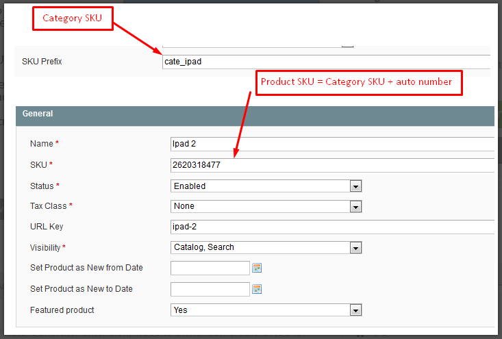Click the New from Date input box
This screenshot has height=339, width=502.
click(210, 268)
